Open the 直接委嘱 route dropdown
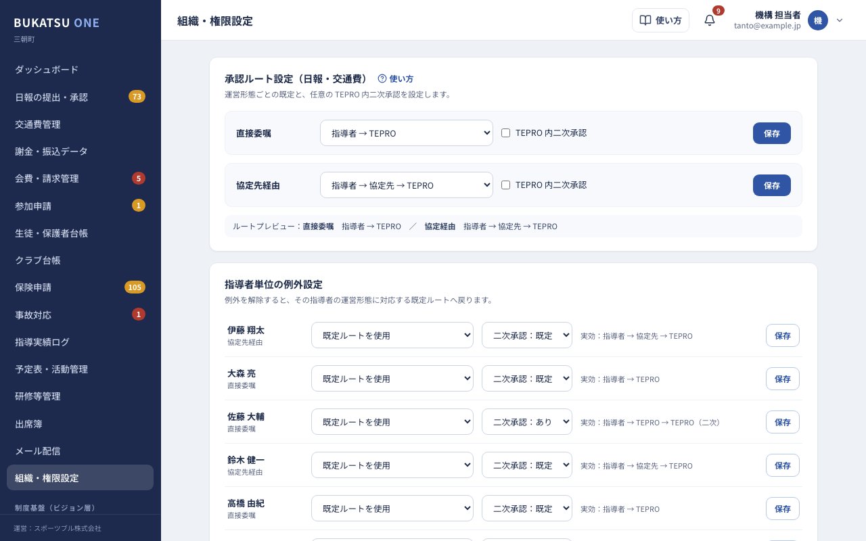The image size is (866, 541). click(407, 133)
